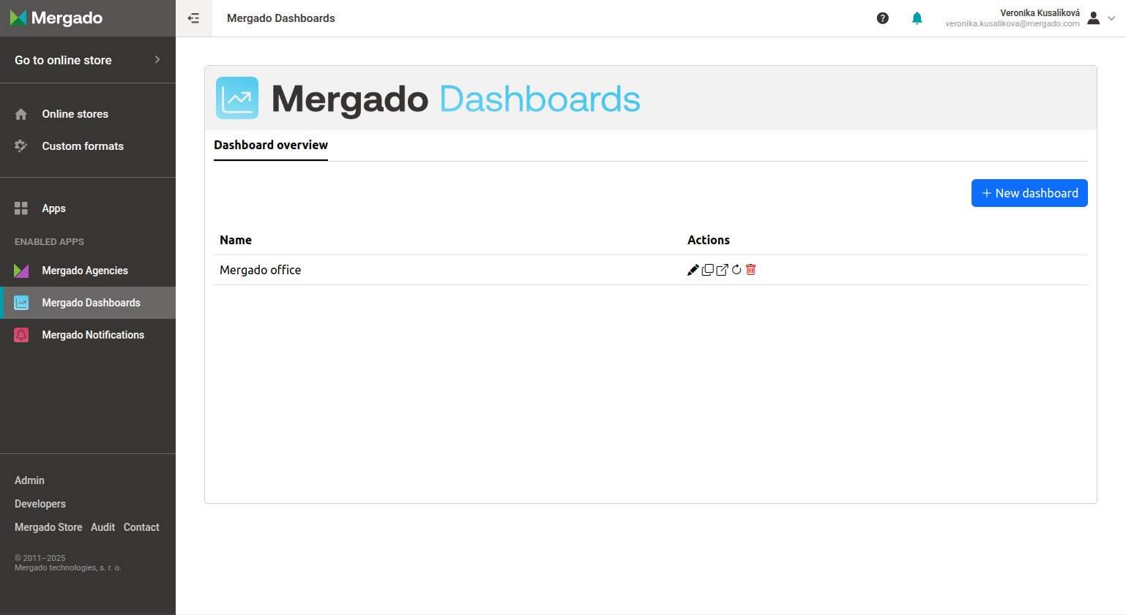The height and width of the screenshot is (615, 1126).
Task: Click the ENABLED APPS section label
Action: (49, 241)
